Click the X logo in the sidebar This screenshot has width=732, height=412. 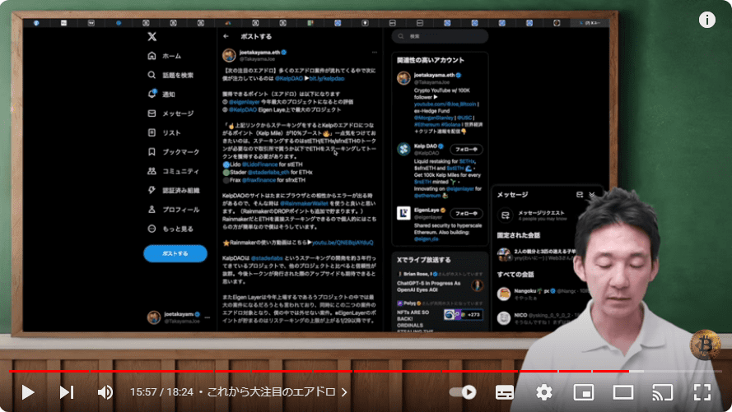click(x=152, y=36)
